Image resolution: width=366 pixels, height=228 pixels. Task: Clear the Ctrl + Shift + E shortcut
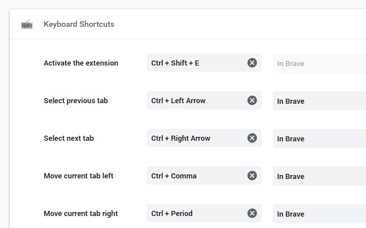(x=252, y=63)
